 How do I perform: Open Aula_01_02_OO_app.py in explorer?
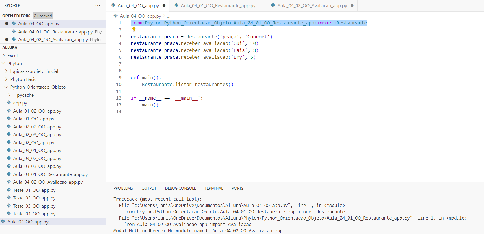(37, 111)
